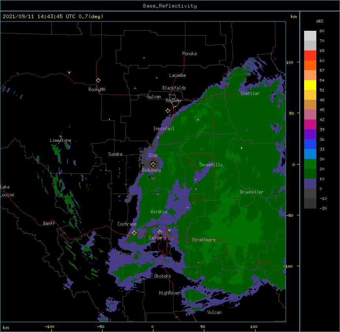Click the yellow station marker near RockyMH

pos(98,80)
